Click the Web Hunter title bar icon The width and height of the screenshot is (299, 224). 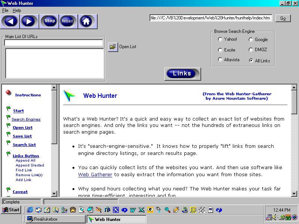point(3,3)
